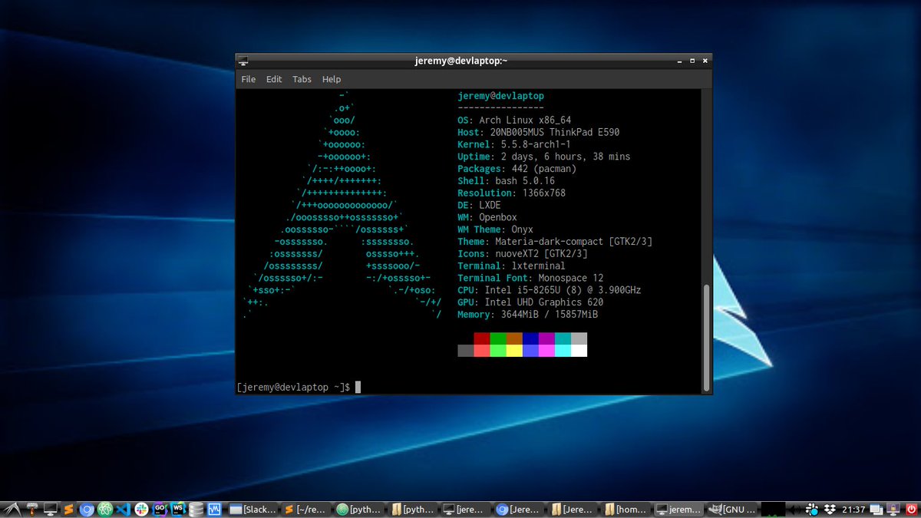Click the red color block in neofetch
This screenshot has height=518, width=921.
[x=481, y=338]
